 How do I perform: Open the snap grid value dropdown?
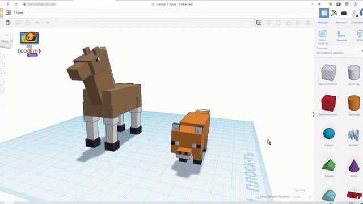[x=301, y=197]
